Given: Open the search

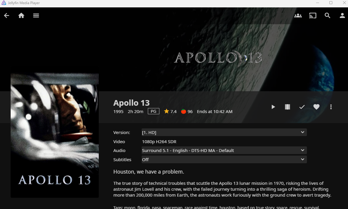Looking at the screenshot, I should (x=327, y=15).
